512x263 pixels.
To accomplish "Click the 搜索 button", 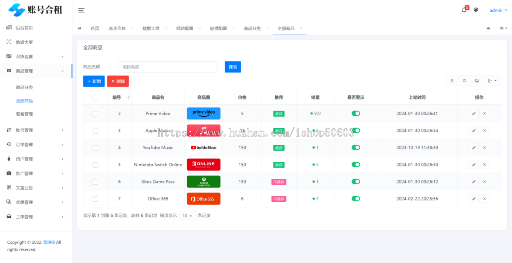I will coord(233,67).
